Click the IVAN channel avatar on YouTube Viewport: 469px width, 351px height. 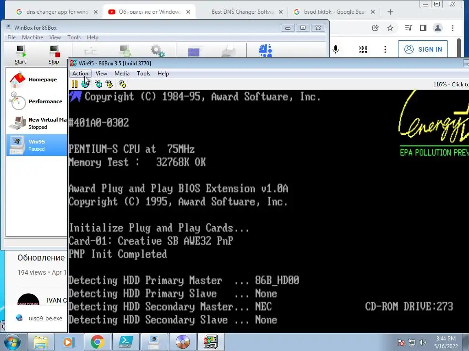28,299
